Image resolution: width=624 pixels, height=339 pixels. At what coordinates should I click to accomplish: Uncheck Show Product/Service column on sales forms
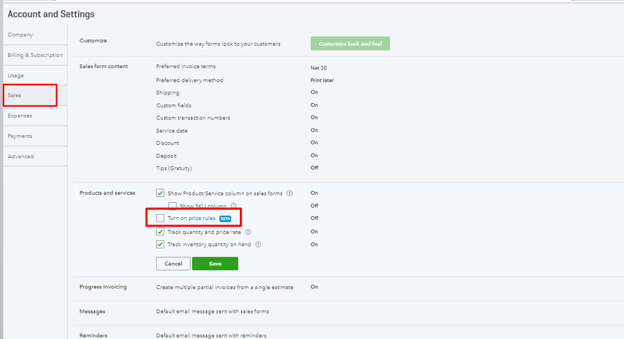pyautogui.click(x=161, y=194)
